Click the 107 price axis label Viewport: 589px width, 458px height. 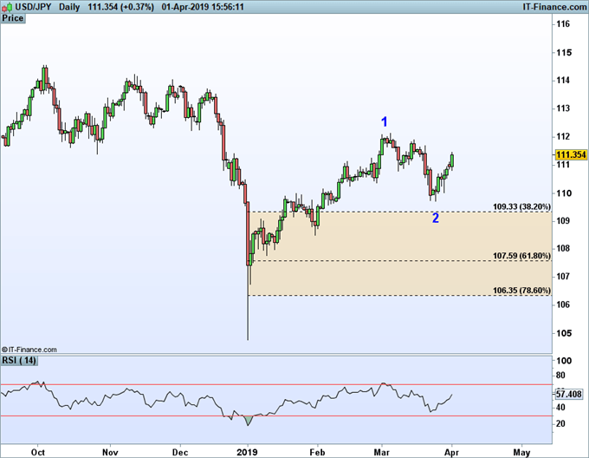tap(563, 277)
